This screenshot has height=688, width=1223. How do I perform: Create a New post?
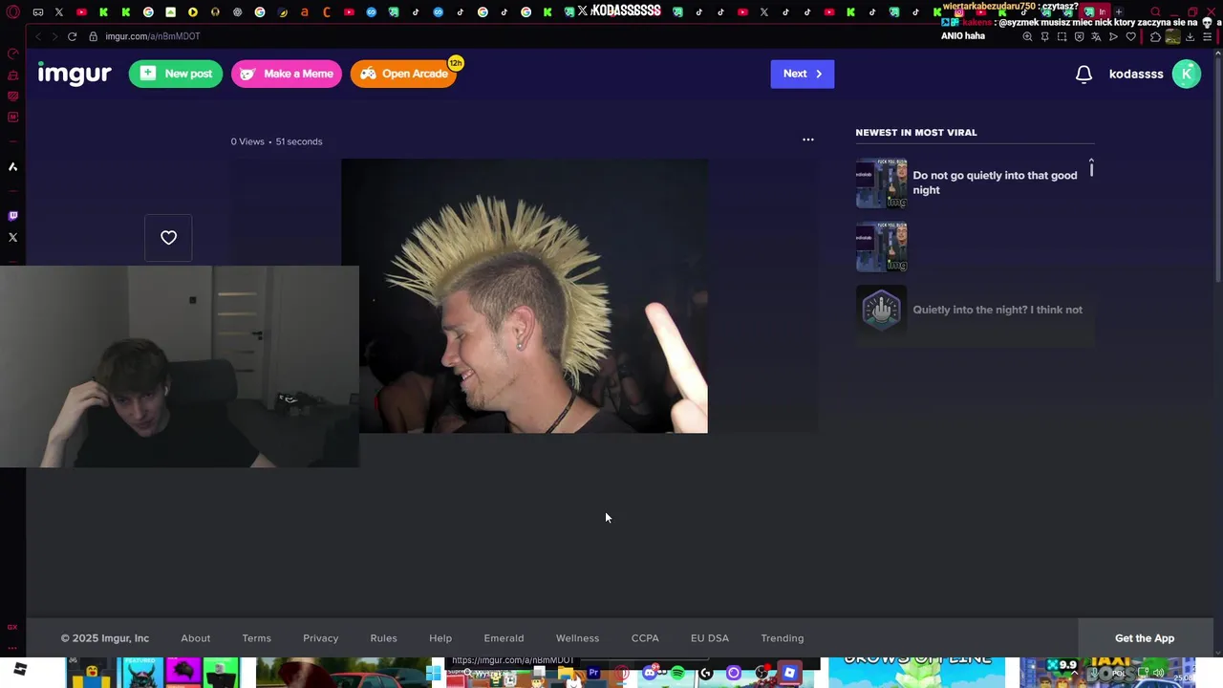tap(176, 74)
